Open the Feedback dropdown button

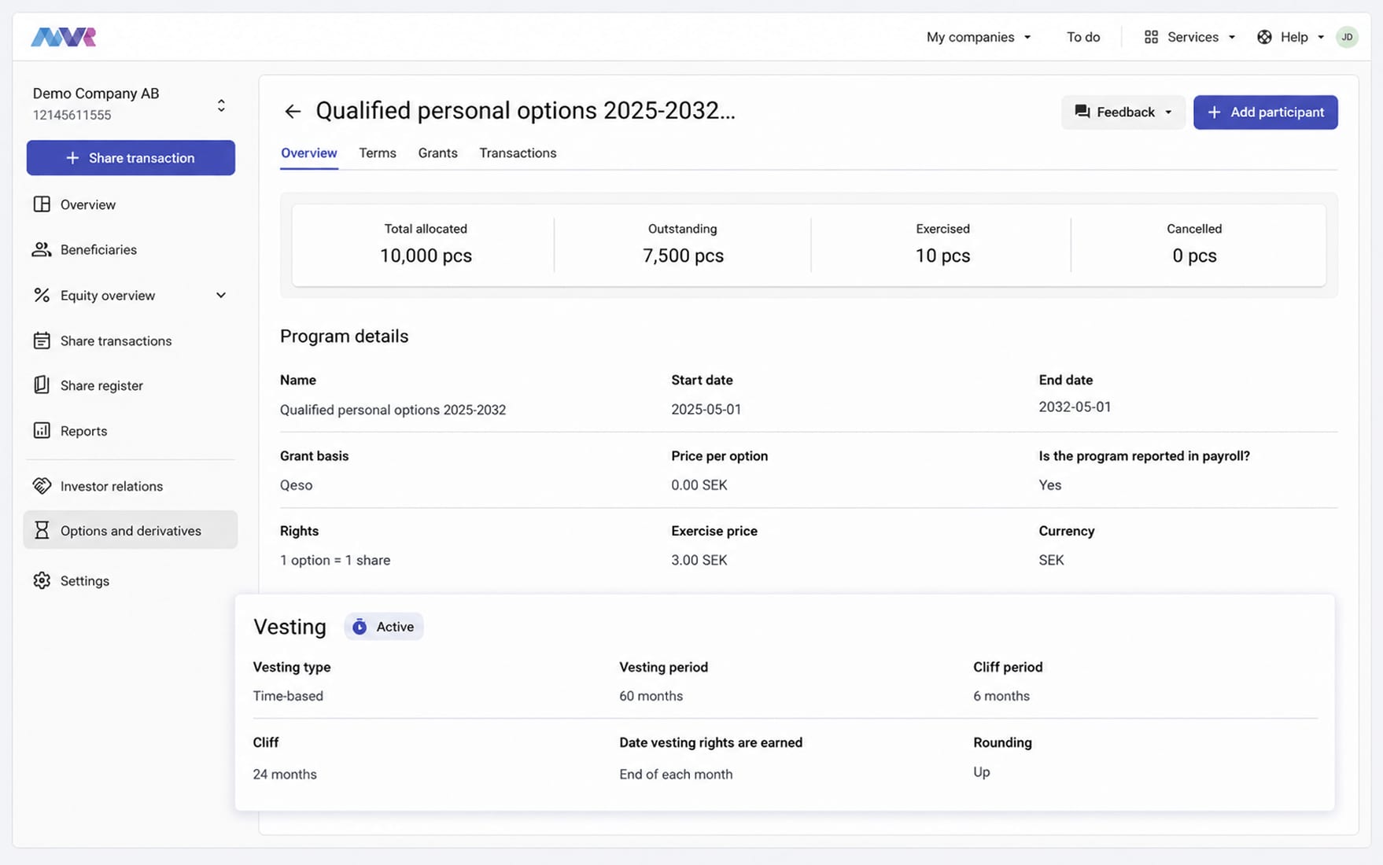pos(1123,112)
